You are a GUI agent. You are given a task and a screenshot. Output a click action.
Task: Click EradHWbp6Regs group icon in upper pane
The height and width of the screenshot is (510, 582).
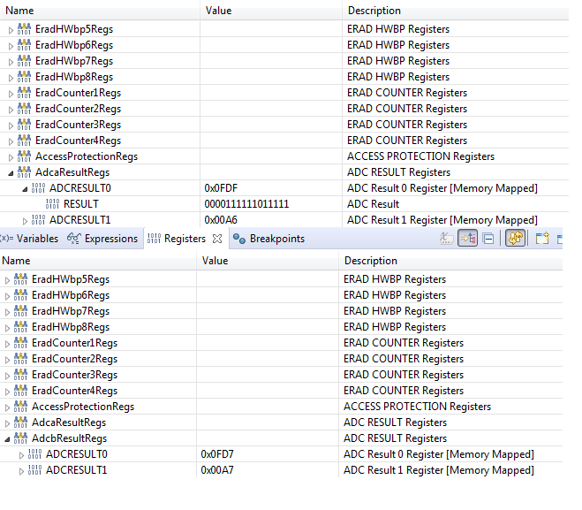(24, 44)
